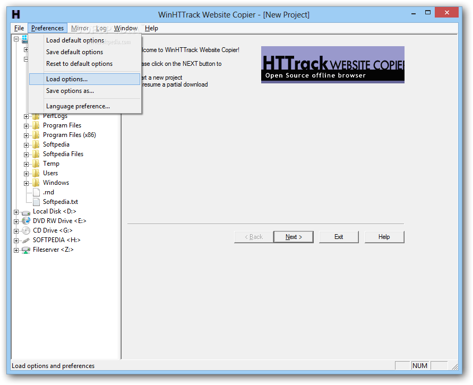473x385 pixels.
Task: Click the NUM status bar indicator
Action: point(419,366)
